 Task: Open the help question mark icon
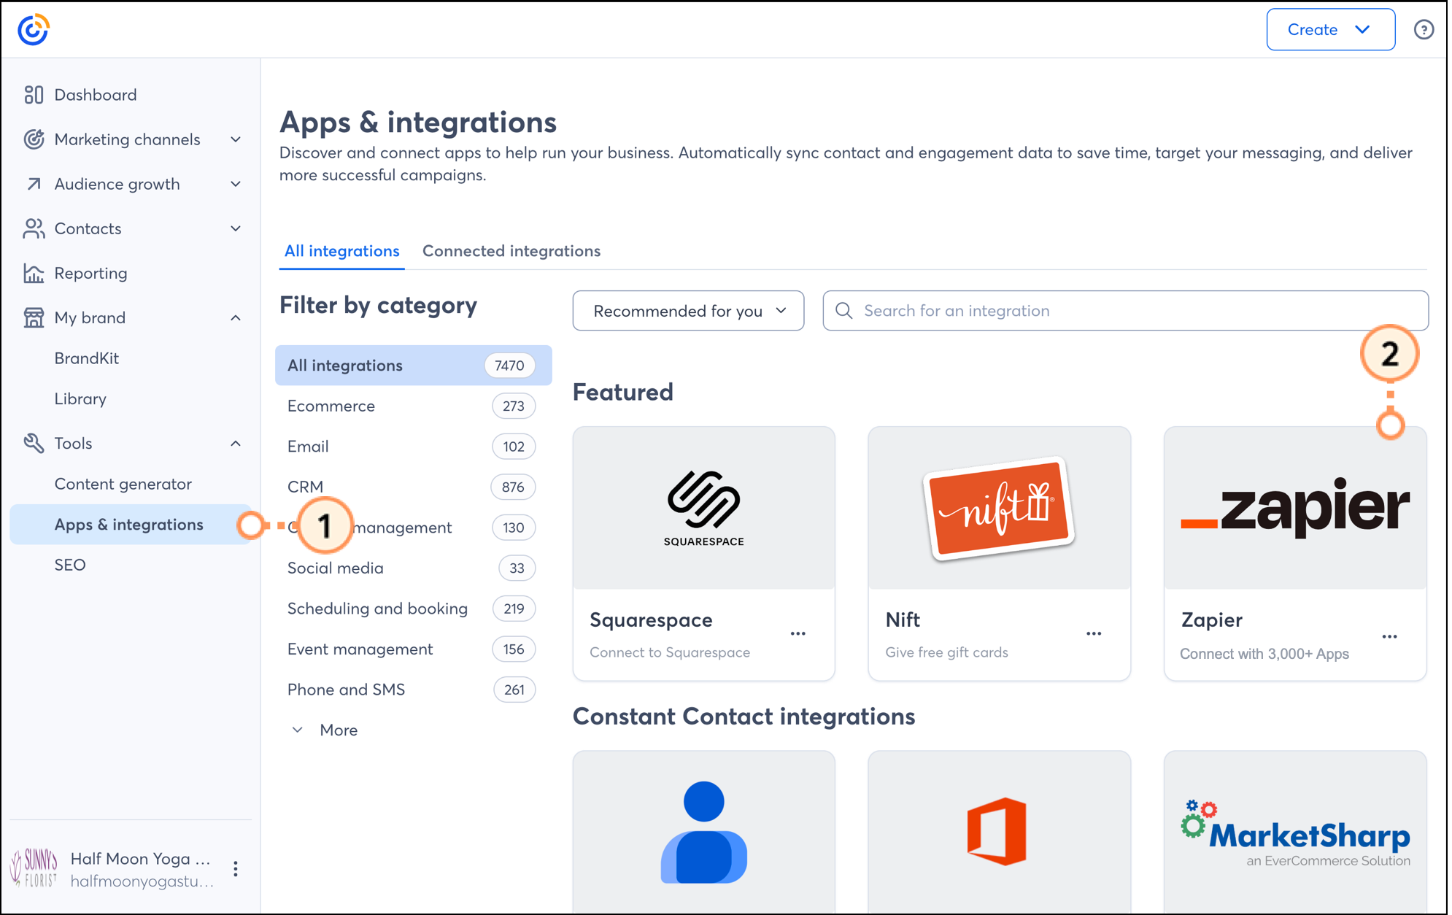[1424, 30]
